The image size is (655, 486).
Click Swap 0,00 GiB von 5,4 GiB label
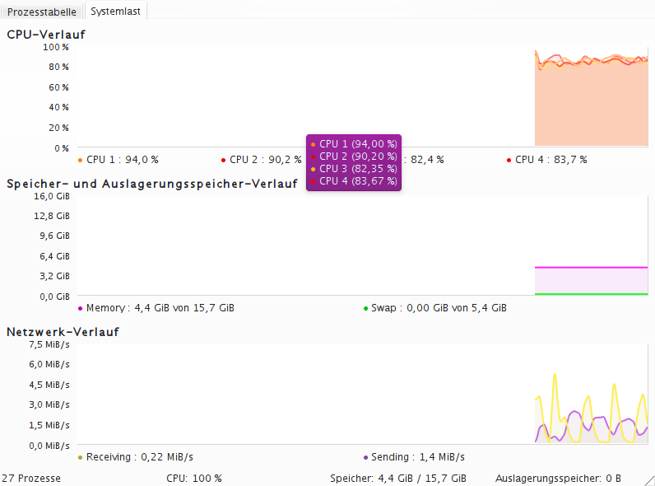(439, 308)
